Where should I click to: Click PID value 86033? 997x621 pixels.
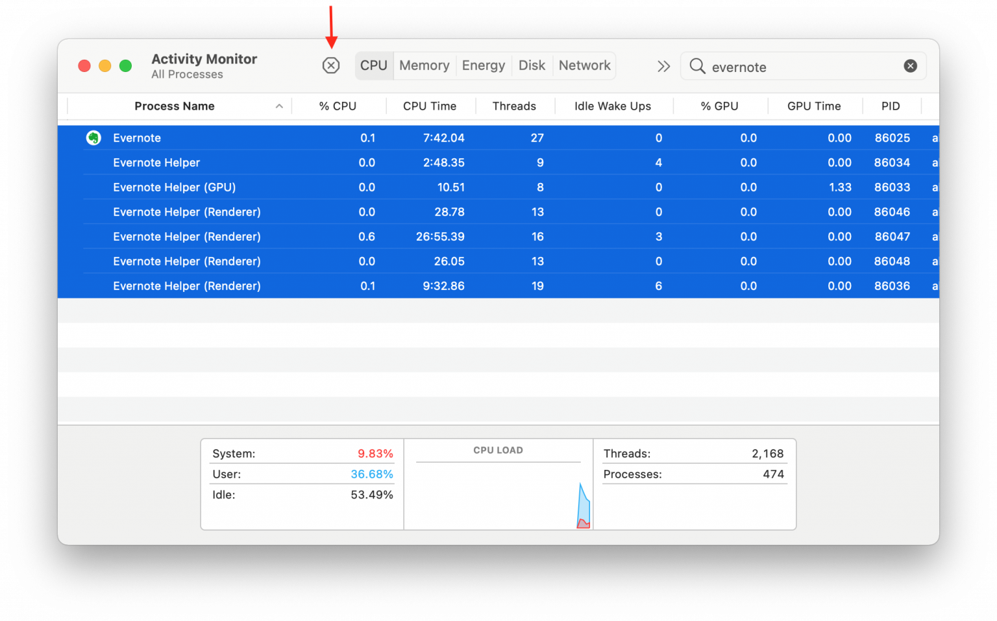click(892, 187)
